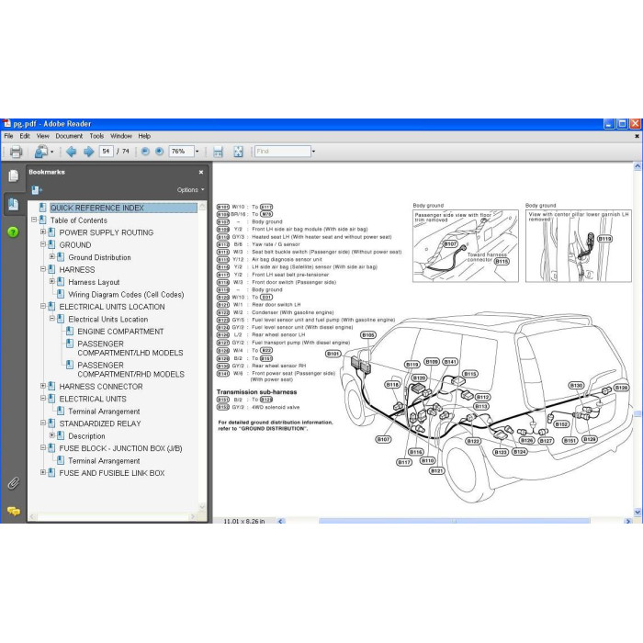Expand the Description bookmark node
This screenshot has width=643, height=643.
[52, 435]
